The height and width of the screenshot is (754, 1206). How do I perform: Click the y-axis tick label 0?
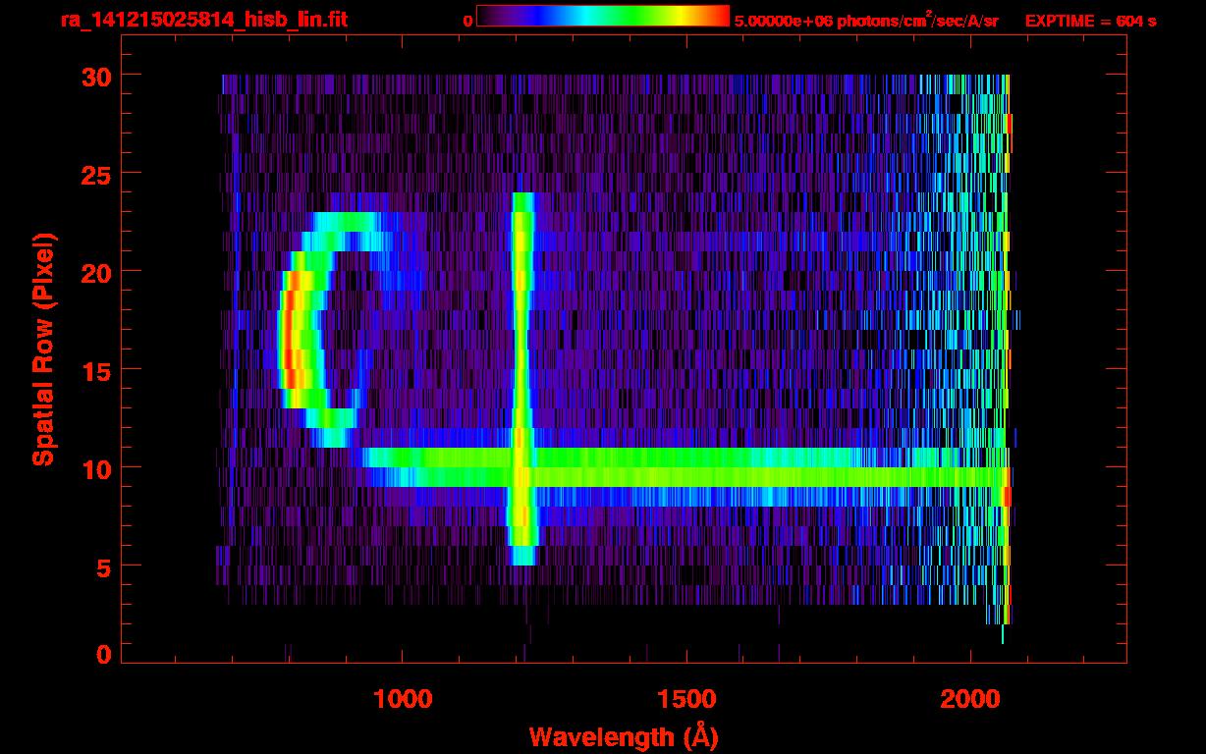104,655
